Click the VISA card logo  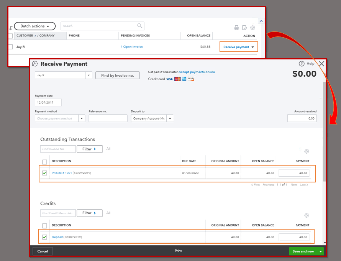coord(169,79)
